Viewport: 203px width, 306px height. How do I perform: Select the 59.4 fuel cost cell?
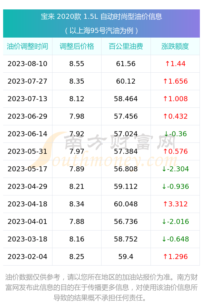[126, 257]
